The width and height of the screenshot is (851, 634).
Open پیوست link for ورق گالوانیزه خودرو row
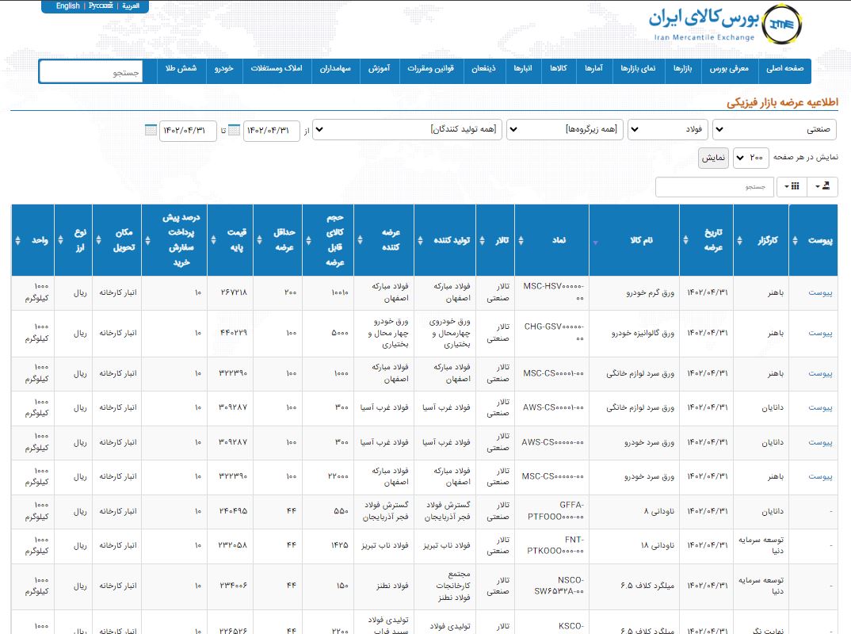pyautogui.click(x=820, y=334)
